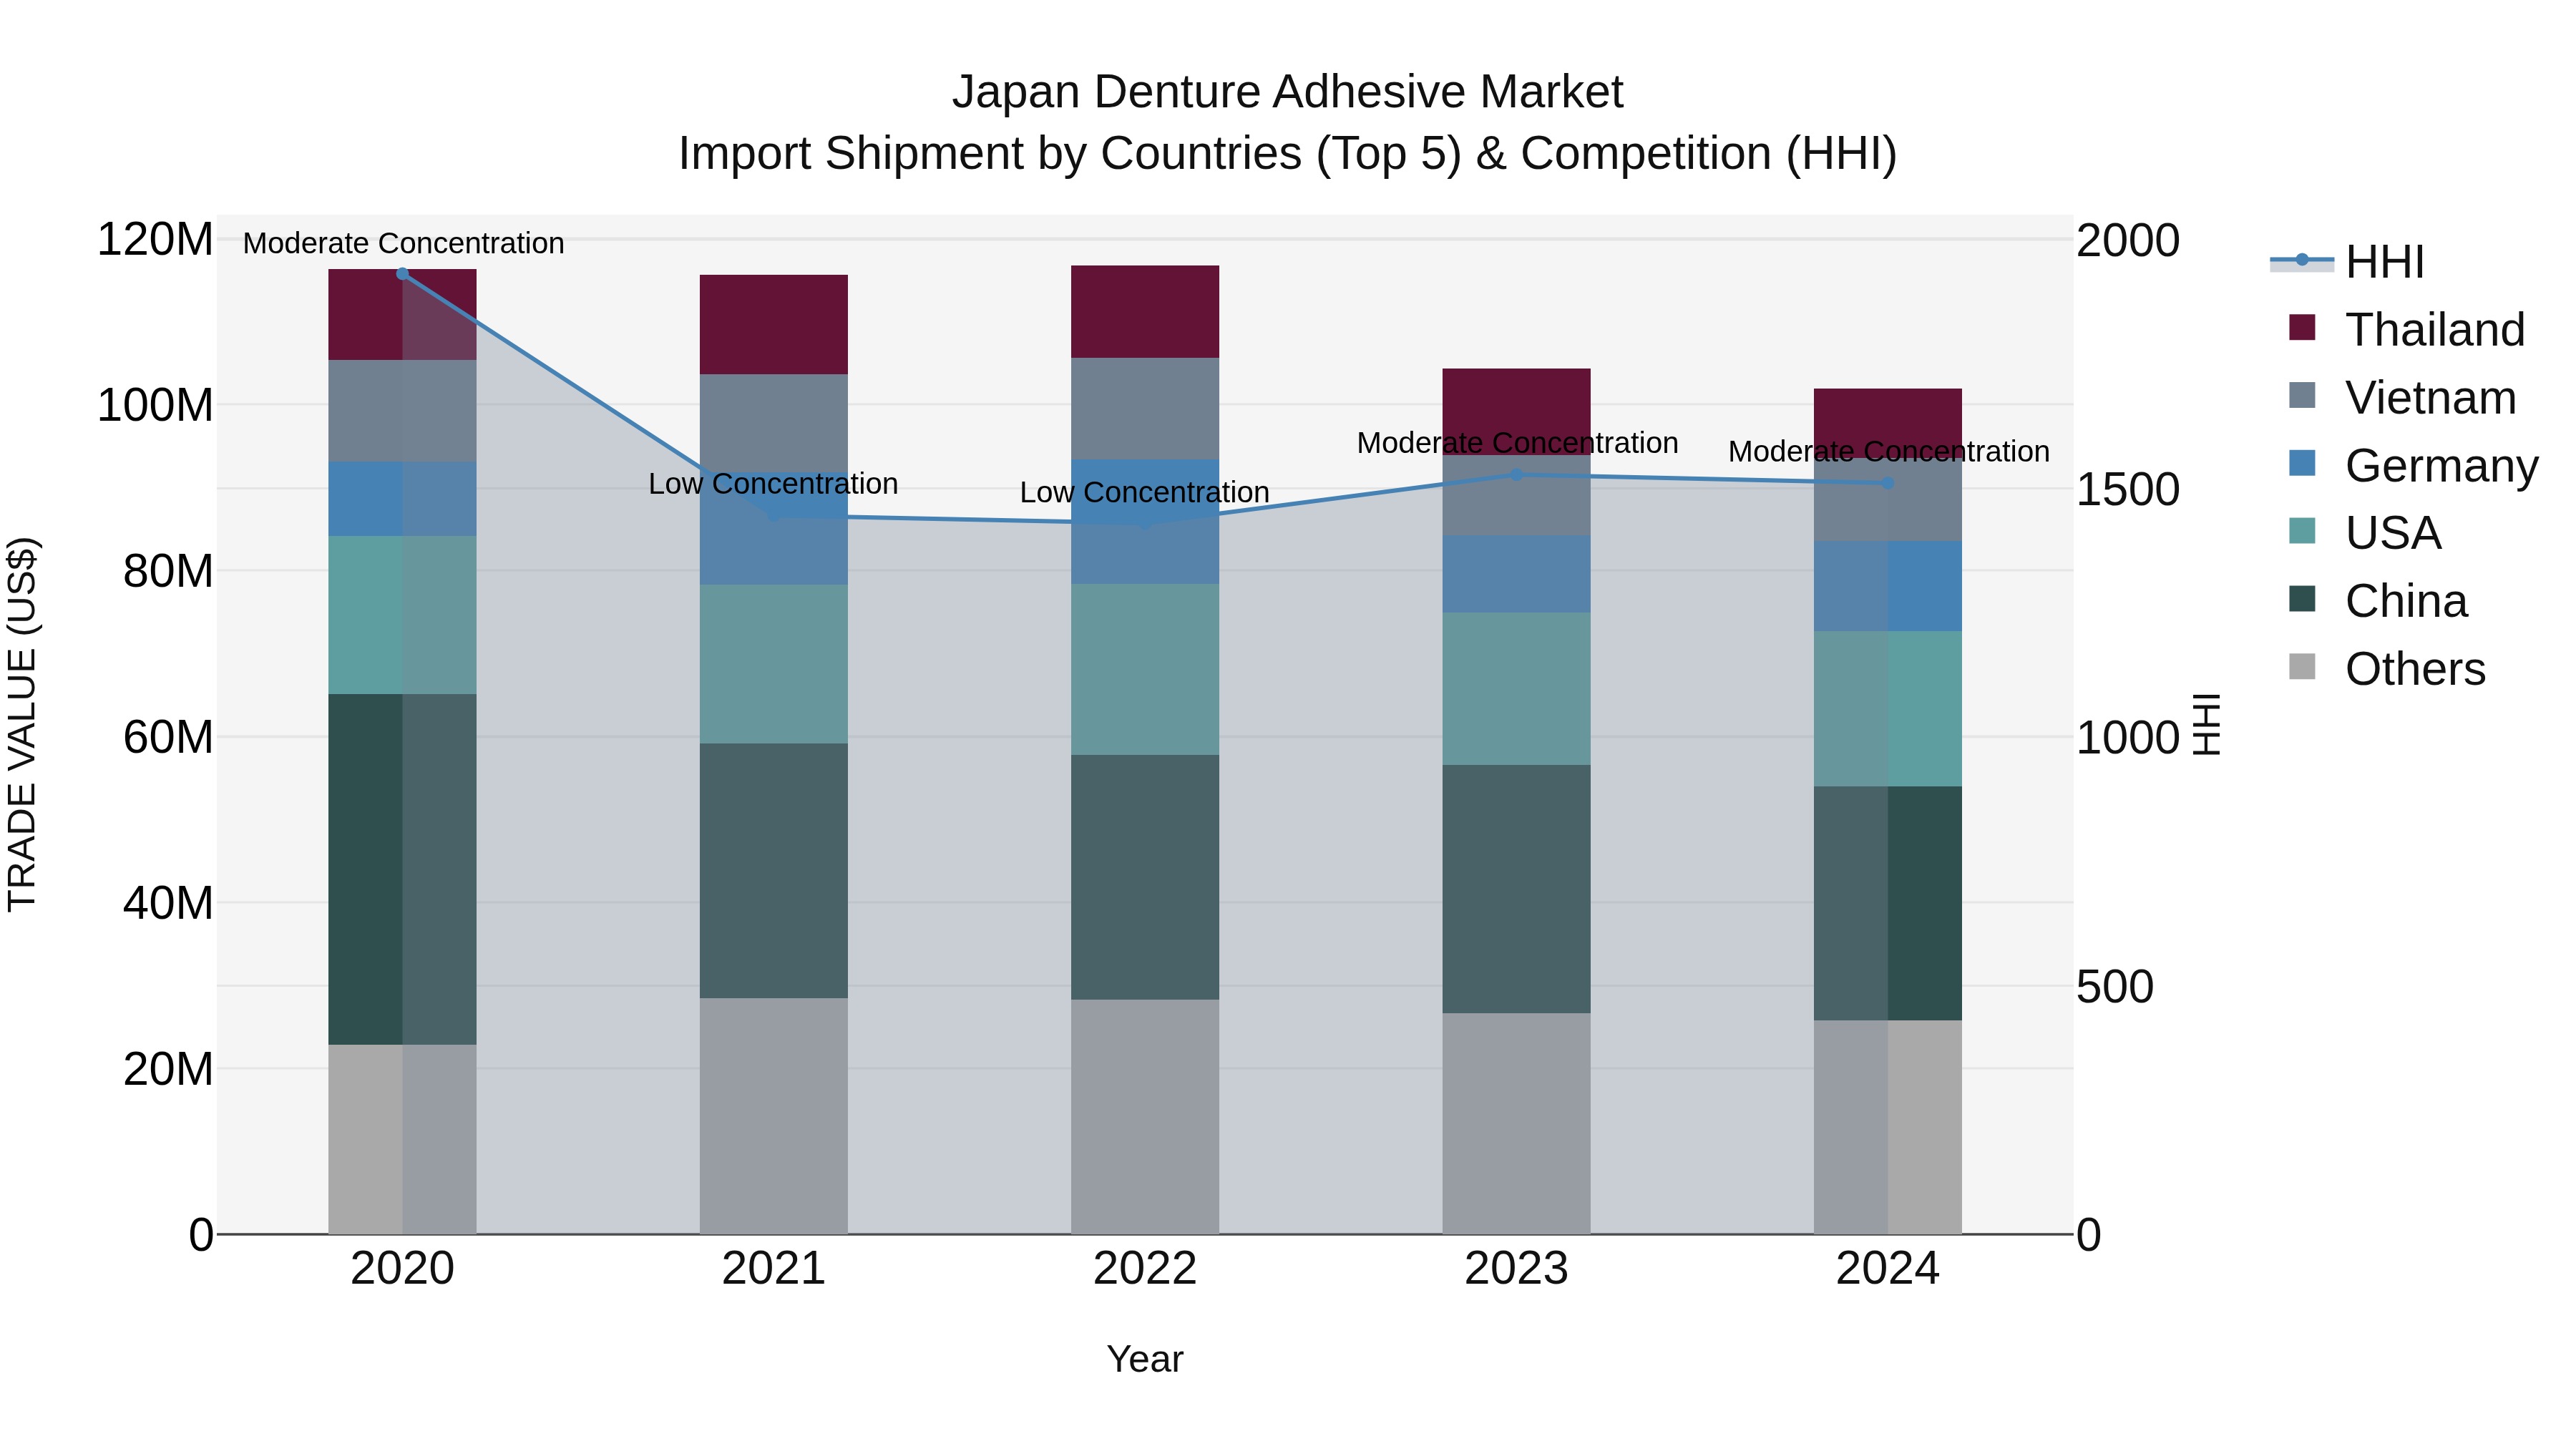Click the Others gray legend swatch
The height and width of the screenshot is (1449, 2576).
[2302, 666]
